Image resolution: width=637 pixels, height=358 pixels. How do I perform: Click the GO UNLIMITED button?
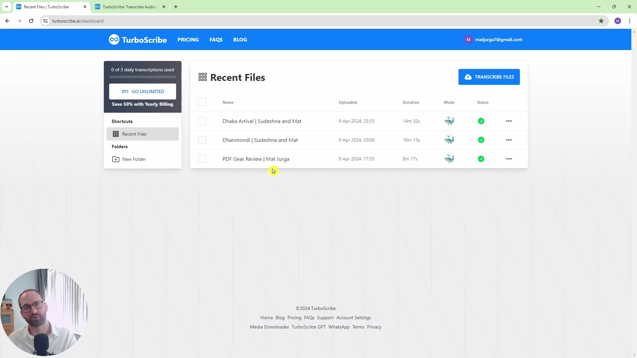143,91
